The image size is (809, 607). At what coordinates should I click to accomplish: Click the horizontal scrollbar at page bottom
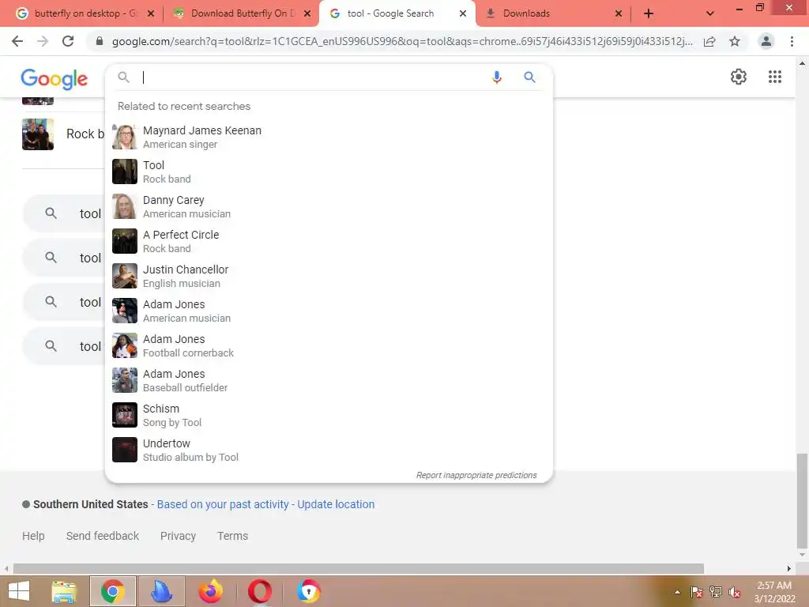(359, 568)
